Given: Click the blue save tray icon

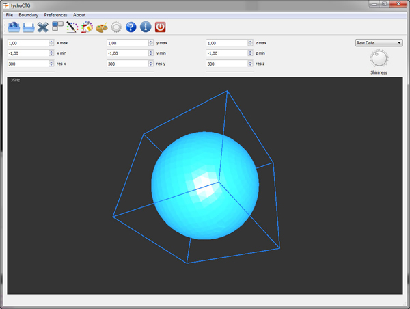Looking at the screenshot, I should pyautogui.click(x=28, y=27).
